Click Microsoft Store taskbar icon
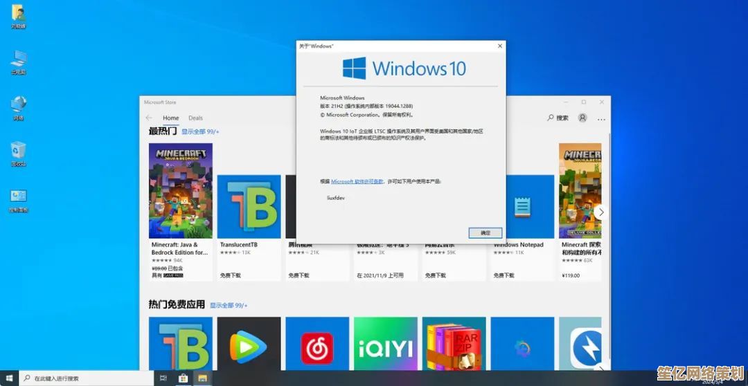 coord(183,378)
